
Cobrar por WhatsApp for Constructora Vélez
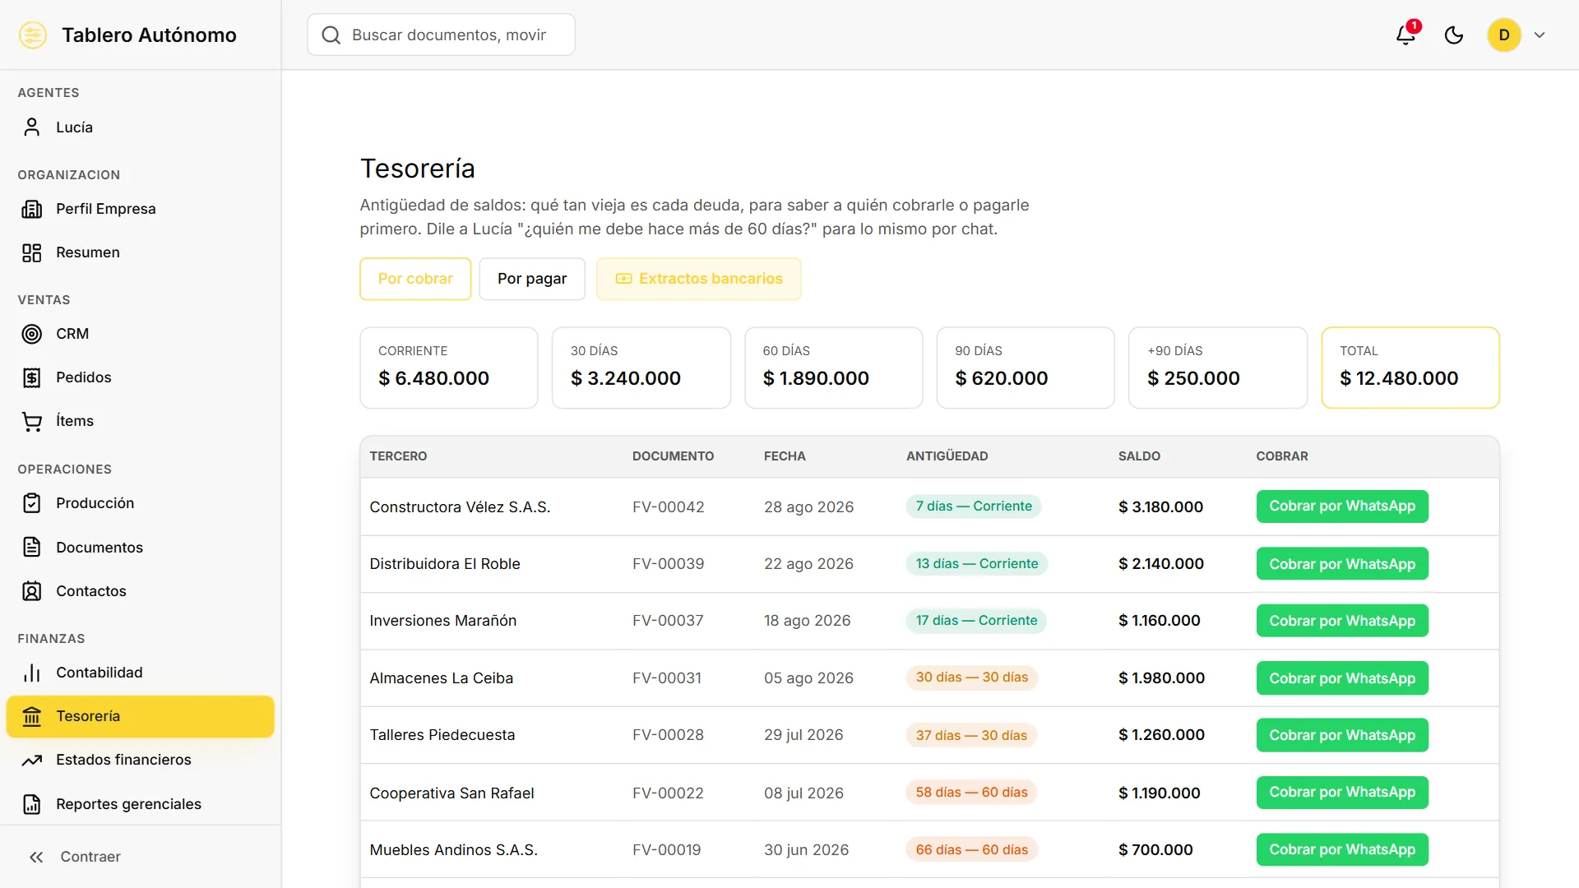tap(1342, 506)
